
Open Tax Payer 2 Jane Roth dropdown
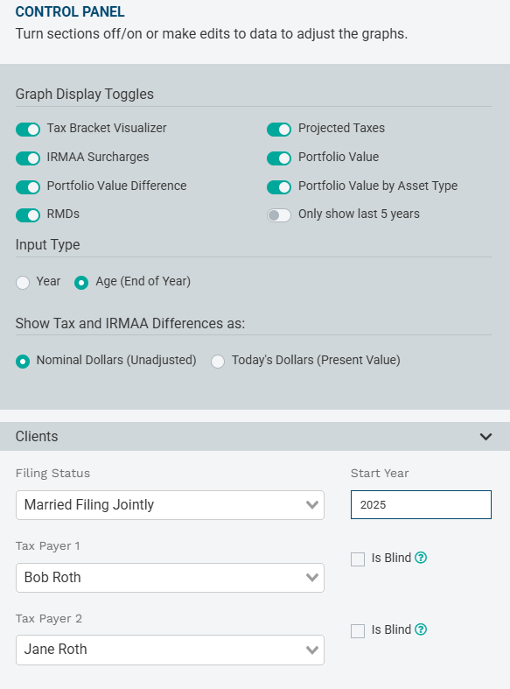click(170, 650)
